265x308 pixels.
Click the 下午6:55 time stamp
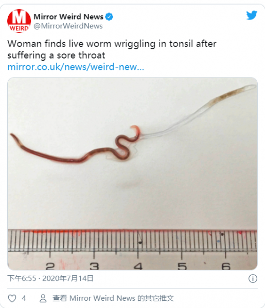[x=22, y=279]
